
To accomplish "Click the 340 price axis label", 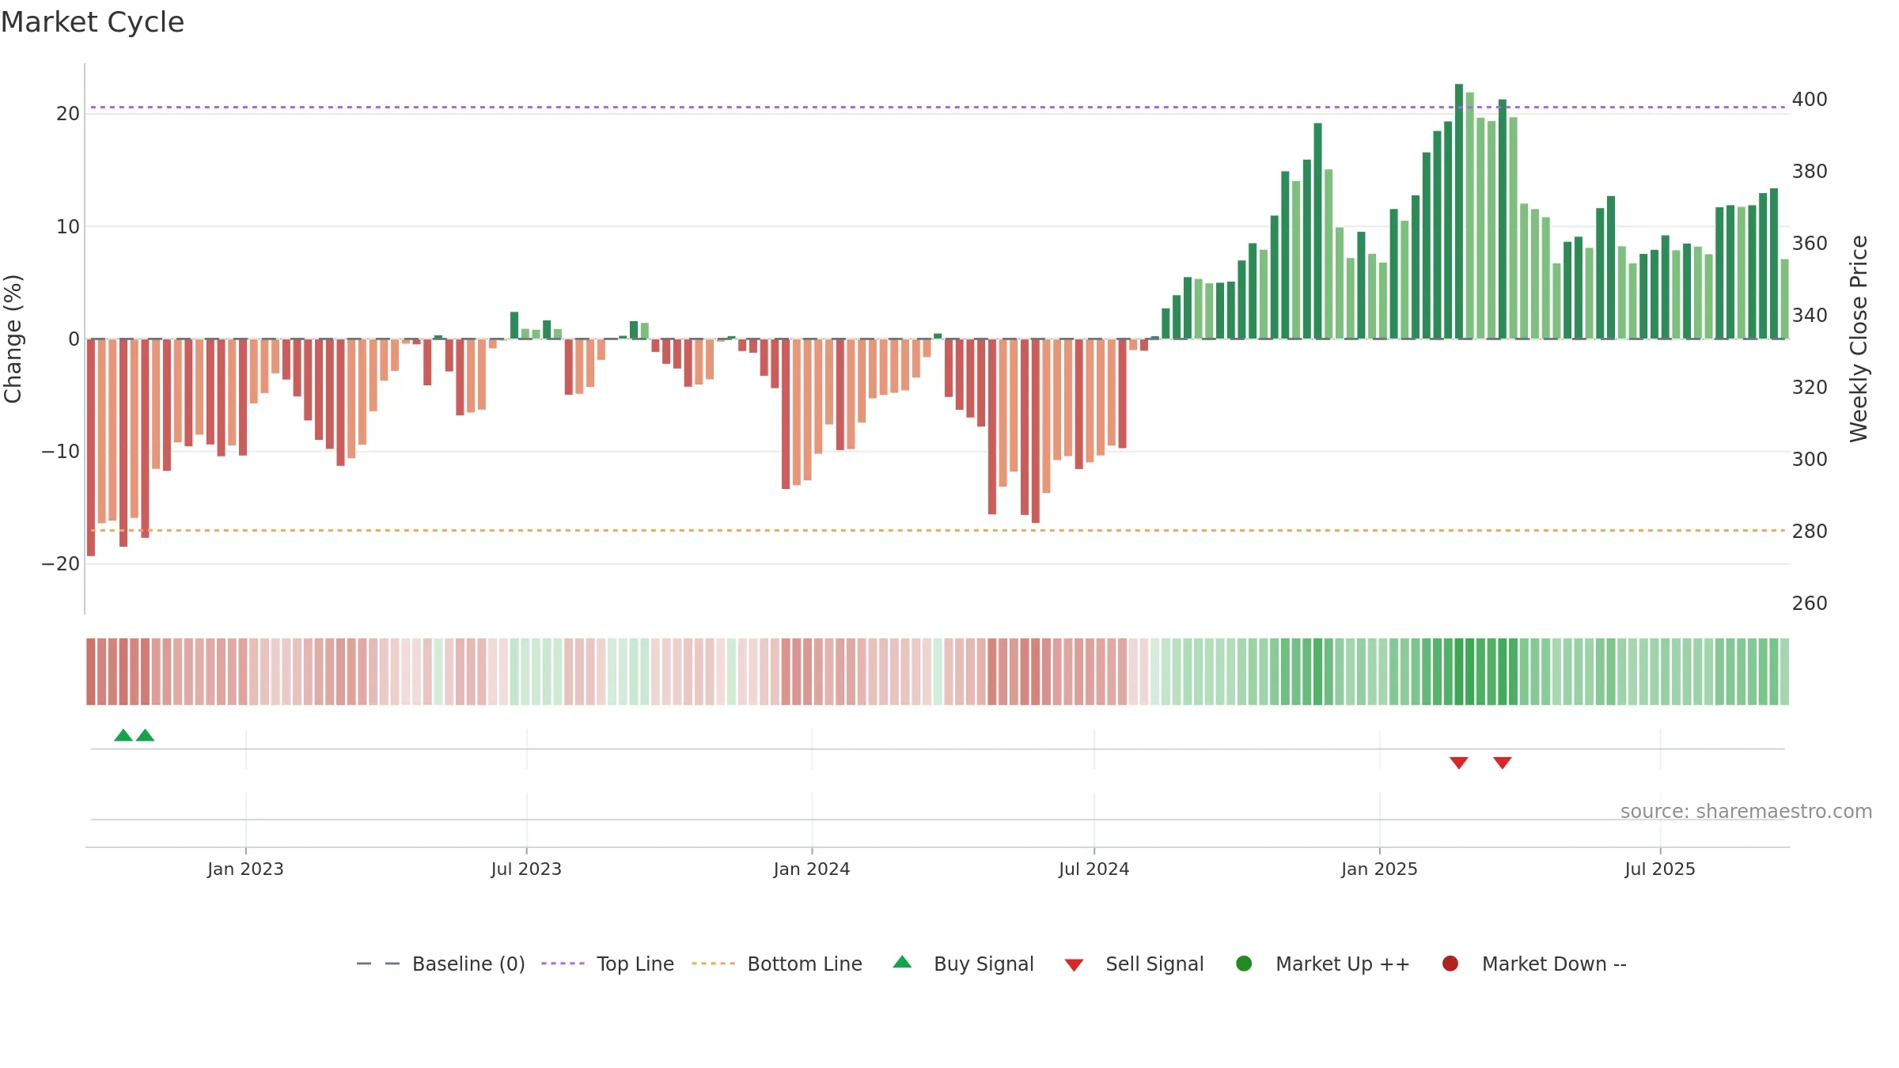I will [1810, 316].
